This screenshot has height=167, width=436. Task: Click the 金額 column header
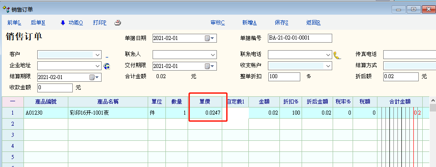[264, 102]
